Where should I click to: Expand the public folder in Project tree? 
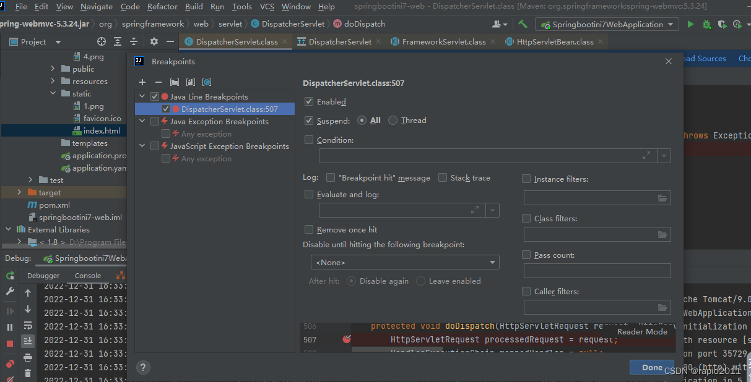(x=53, y=69)
